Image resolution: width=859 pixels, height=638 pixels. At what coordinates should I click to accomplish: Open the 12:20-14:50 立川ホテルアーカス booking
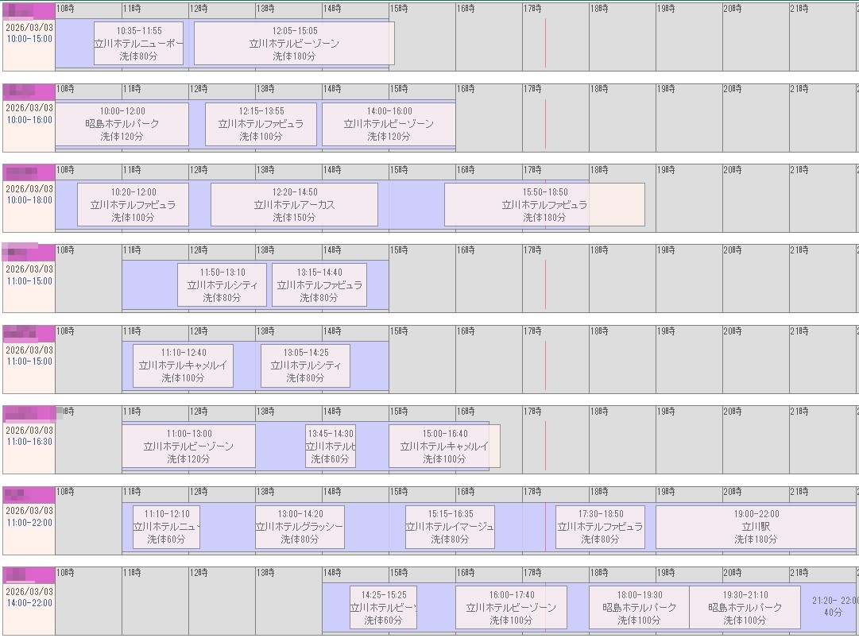pyautogui.click(x=294, y=205)
